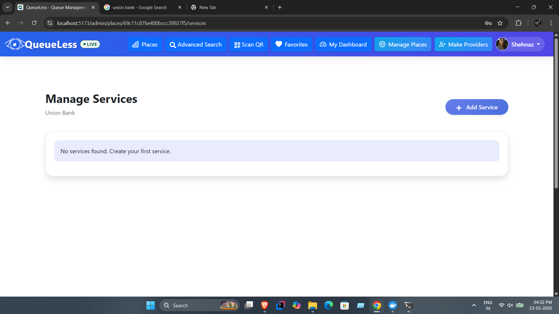Screen dimensions: 559x314
Task: Click the QueueLess brand name
Action: click(51, 44)
